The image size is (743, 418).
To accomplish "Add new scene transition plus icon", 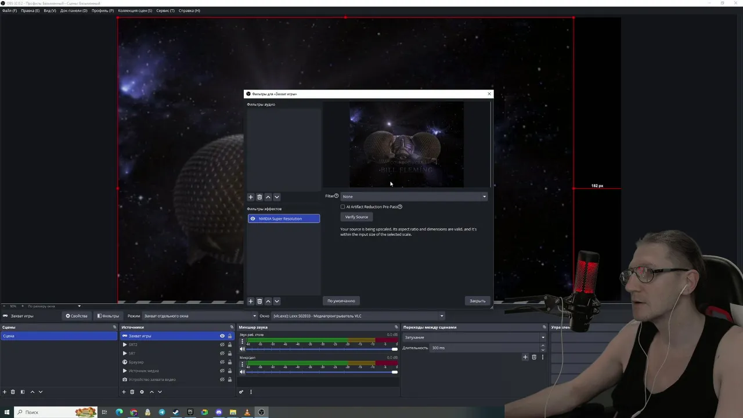I will coord(525,357).
